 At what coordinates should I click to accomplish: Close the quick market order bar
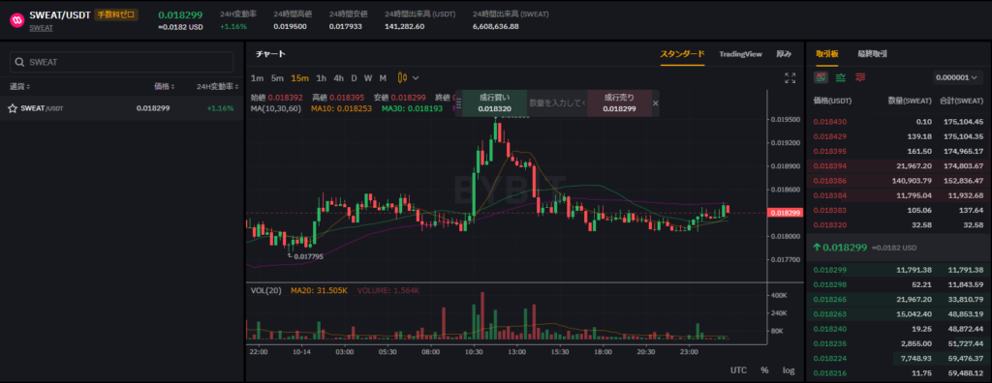coord(656,103)
